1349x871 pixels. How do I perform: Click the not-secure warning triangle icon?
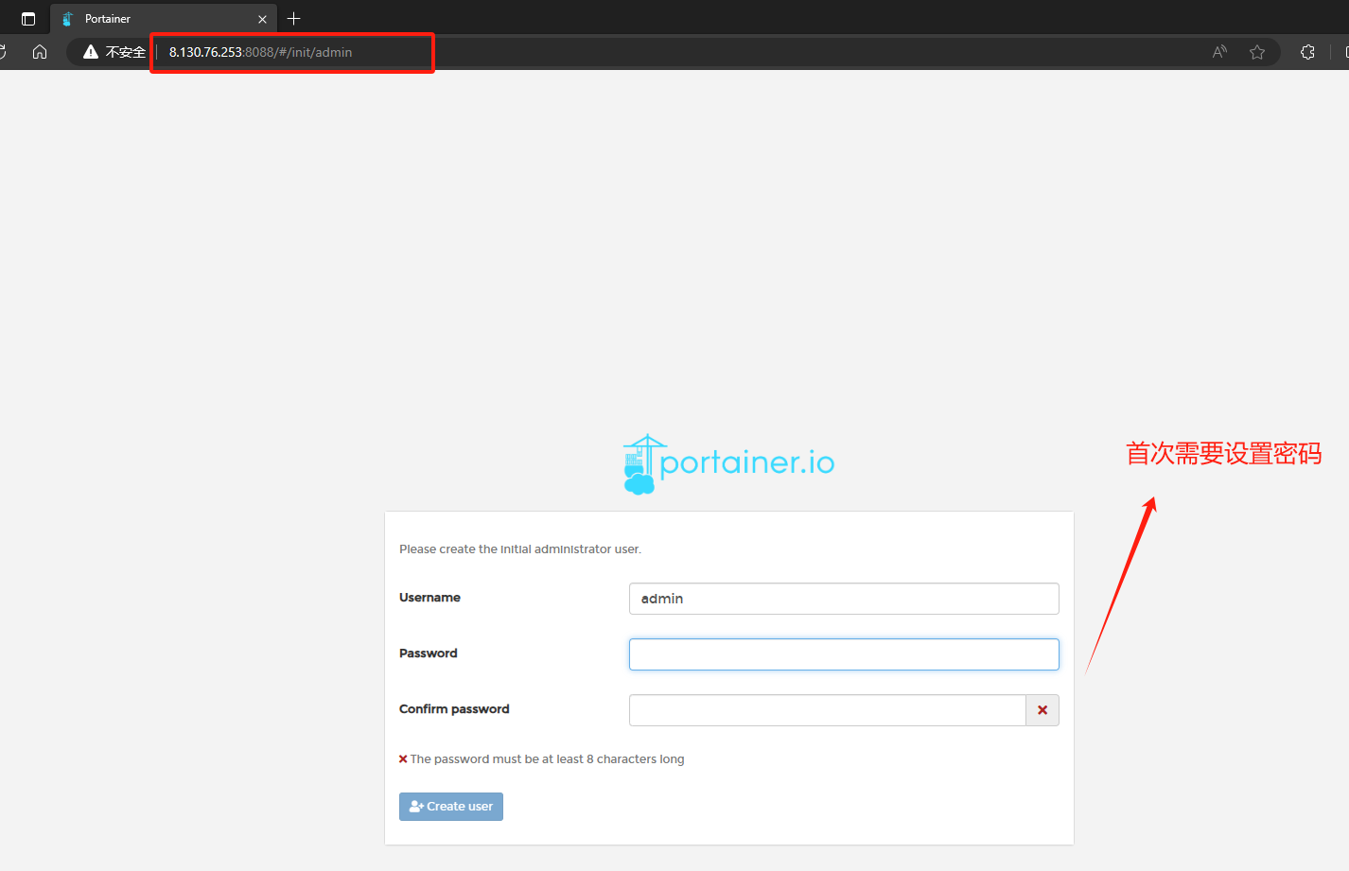(91, 52)
